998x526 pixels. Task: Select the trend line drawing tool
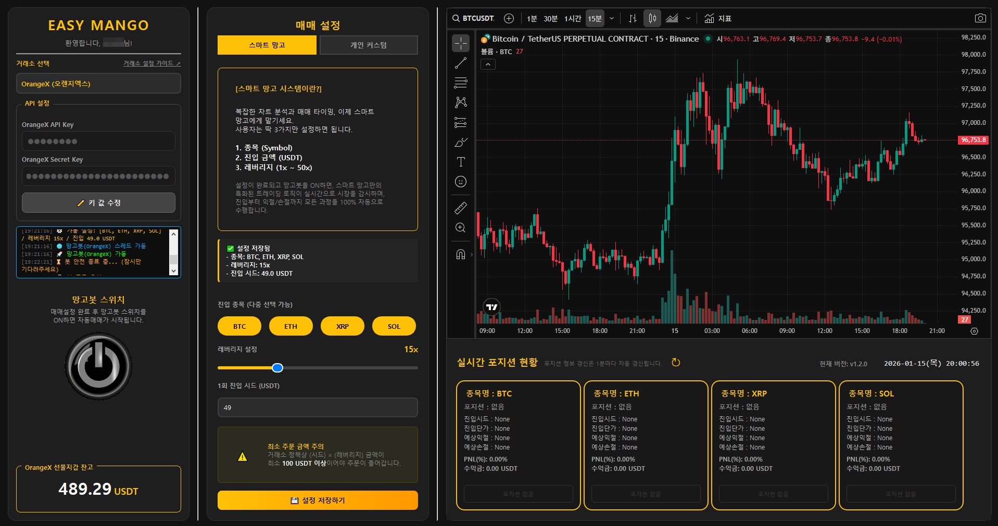461,63
